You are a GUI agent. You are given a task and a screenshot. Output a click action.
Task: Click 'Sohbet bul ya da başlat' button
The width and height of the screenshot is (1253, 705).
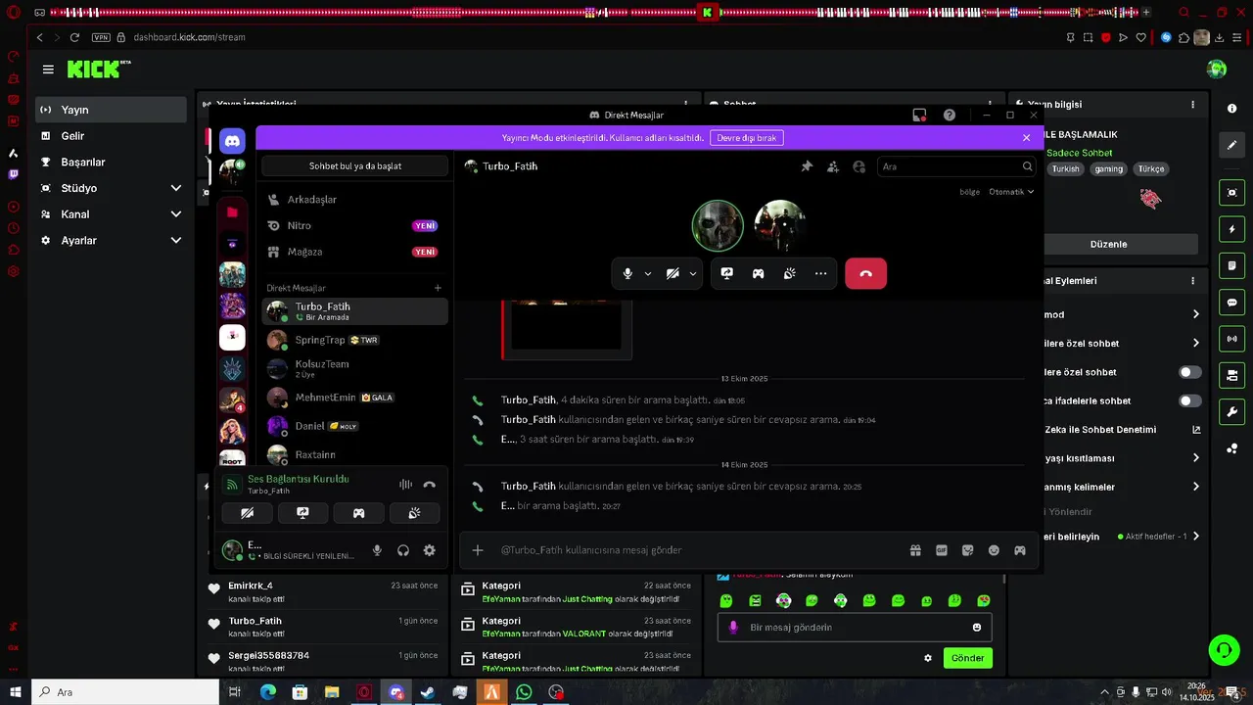[x=355, y=165]
